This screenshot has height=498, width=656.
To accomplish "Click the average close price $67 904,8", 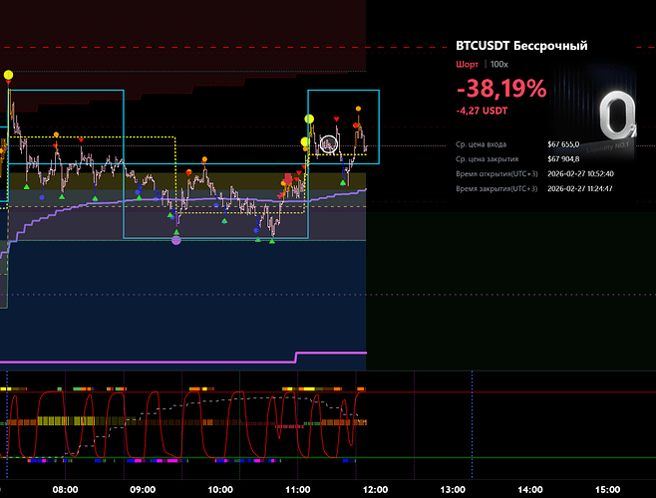I will coord(563,158).
